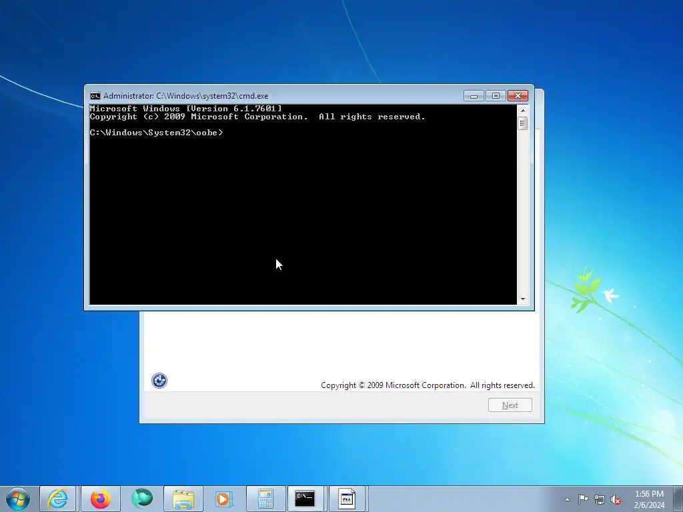Select the cmd.exe taskbar button

click(305, 499)
